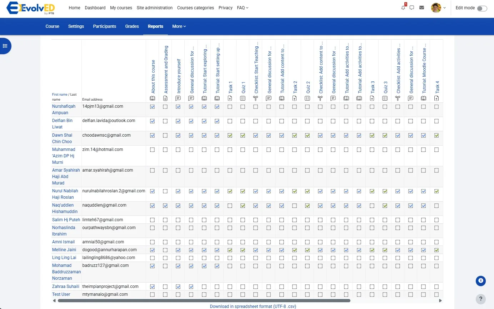Tick 'About this course' completion for Test User
494x309 pixels.
click(x=152, y=294)
